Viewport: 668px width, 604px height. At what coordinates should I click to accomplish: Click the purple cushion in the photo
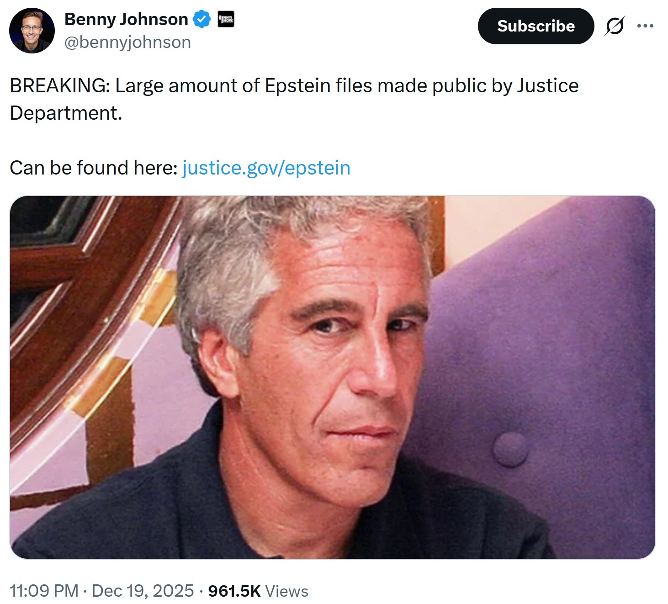point(548,366)
